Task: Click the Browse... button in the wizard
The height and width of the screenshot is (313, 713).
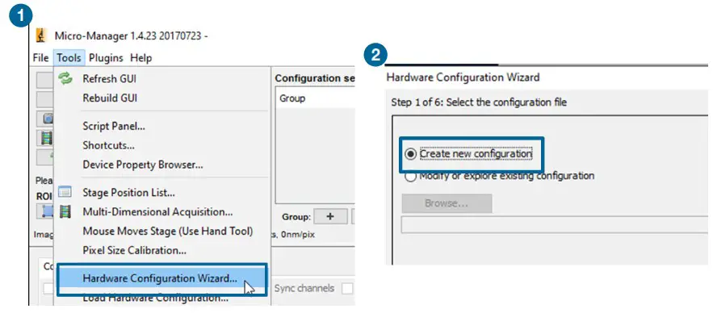Action: (x=447, y=203)
